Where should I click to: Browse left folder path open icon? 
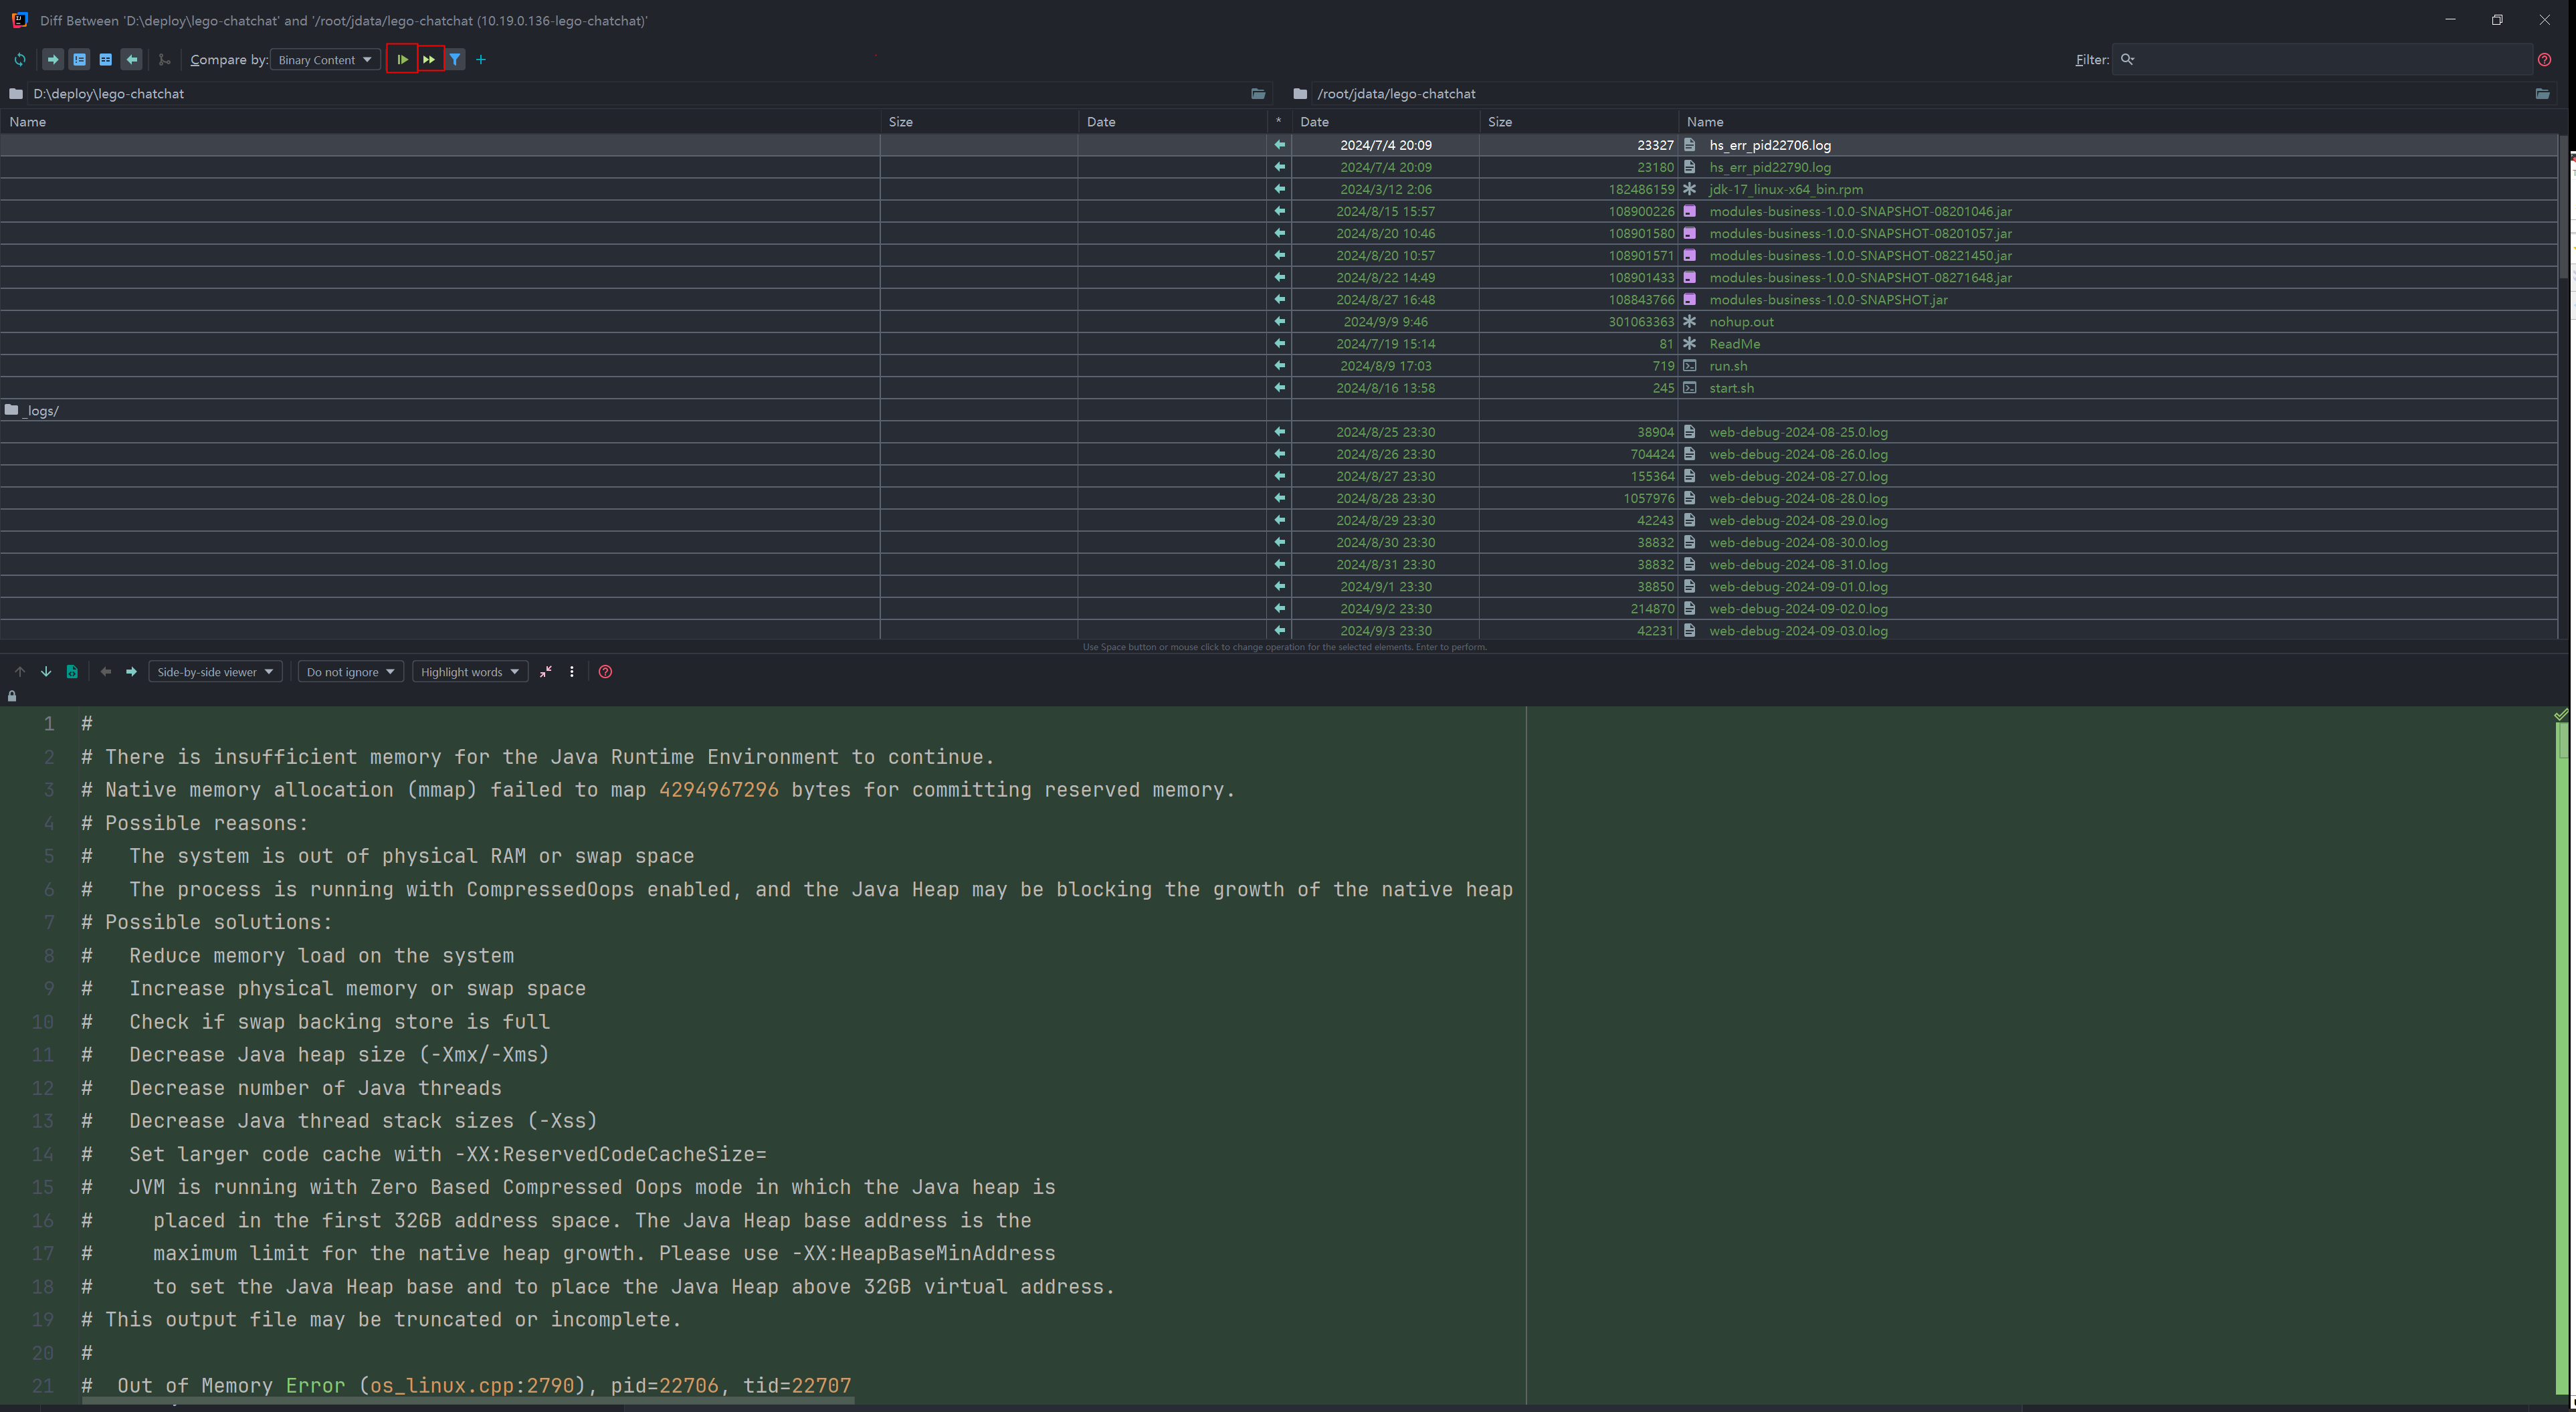tap(1258, 94)
